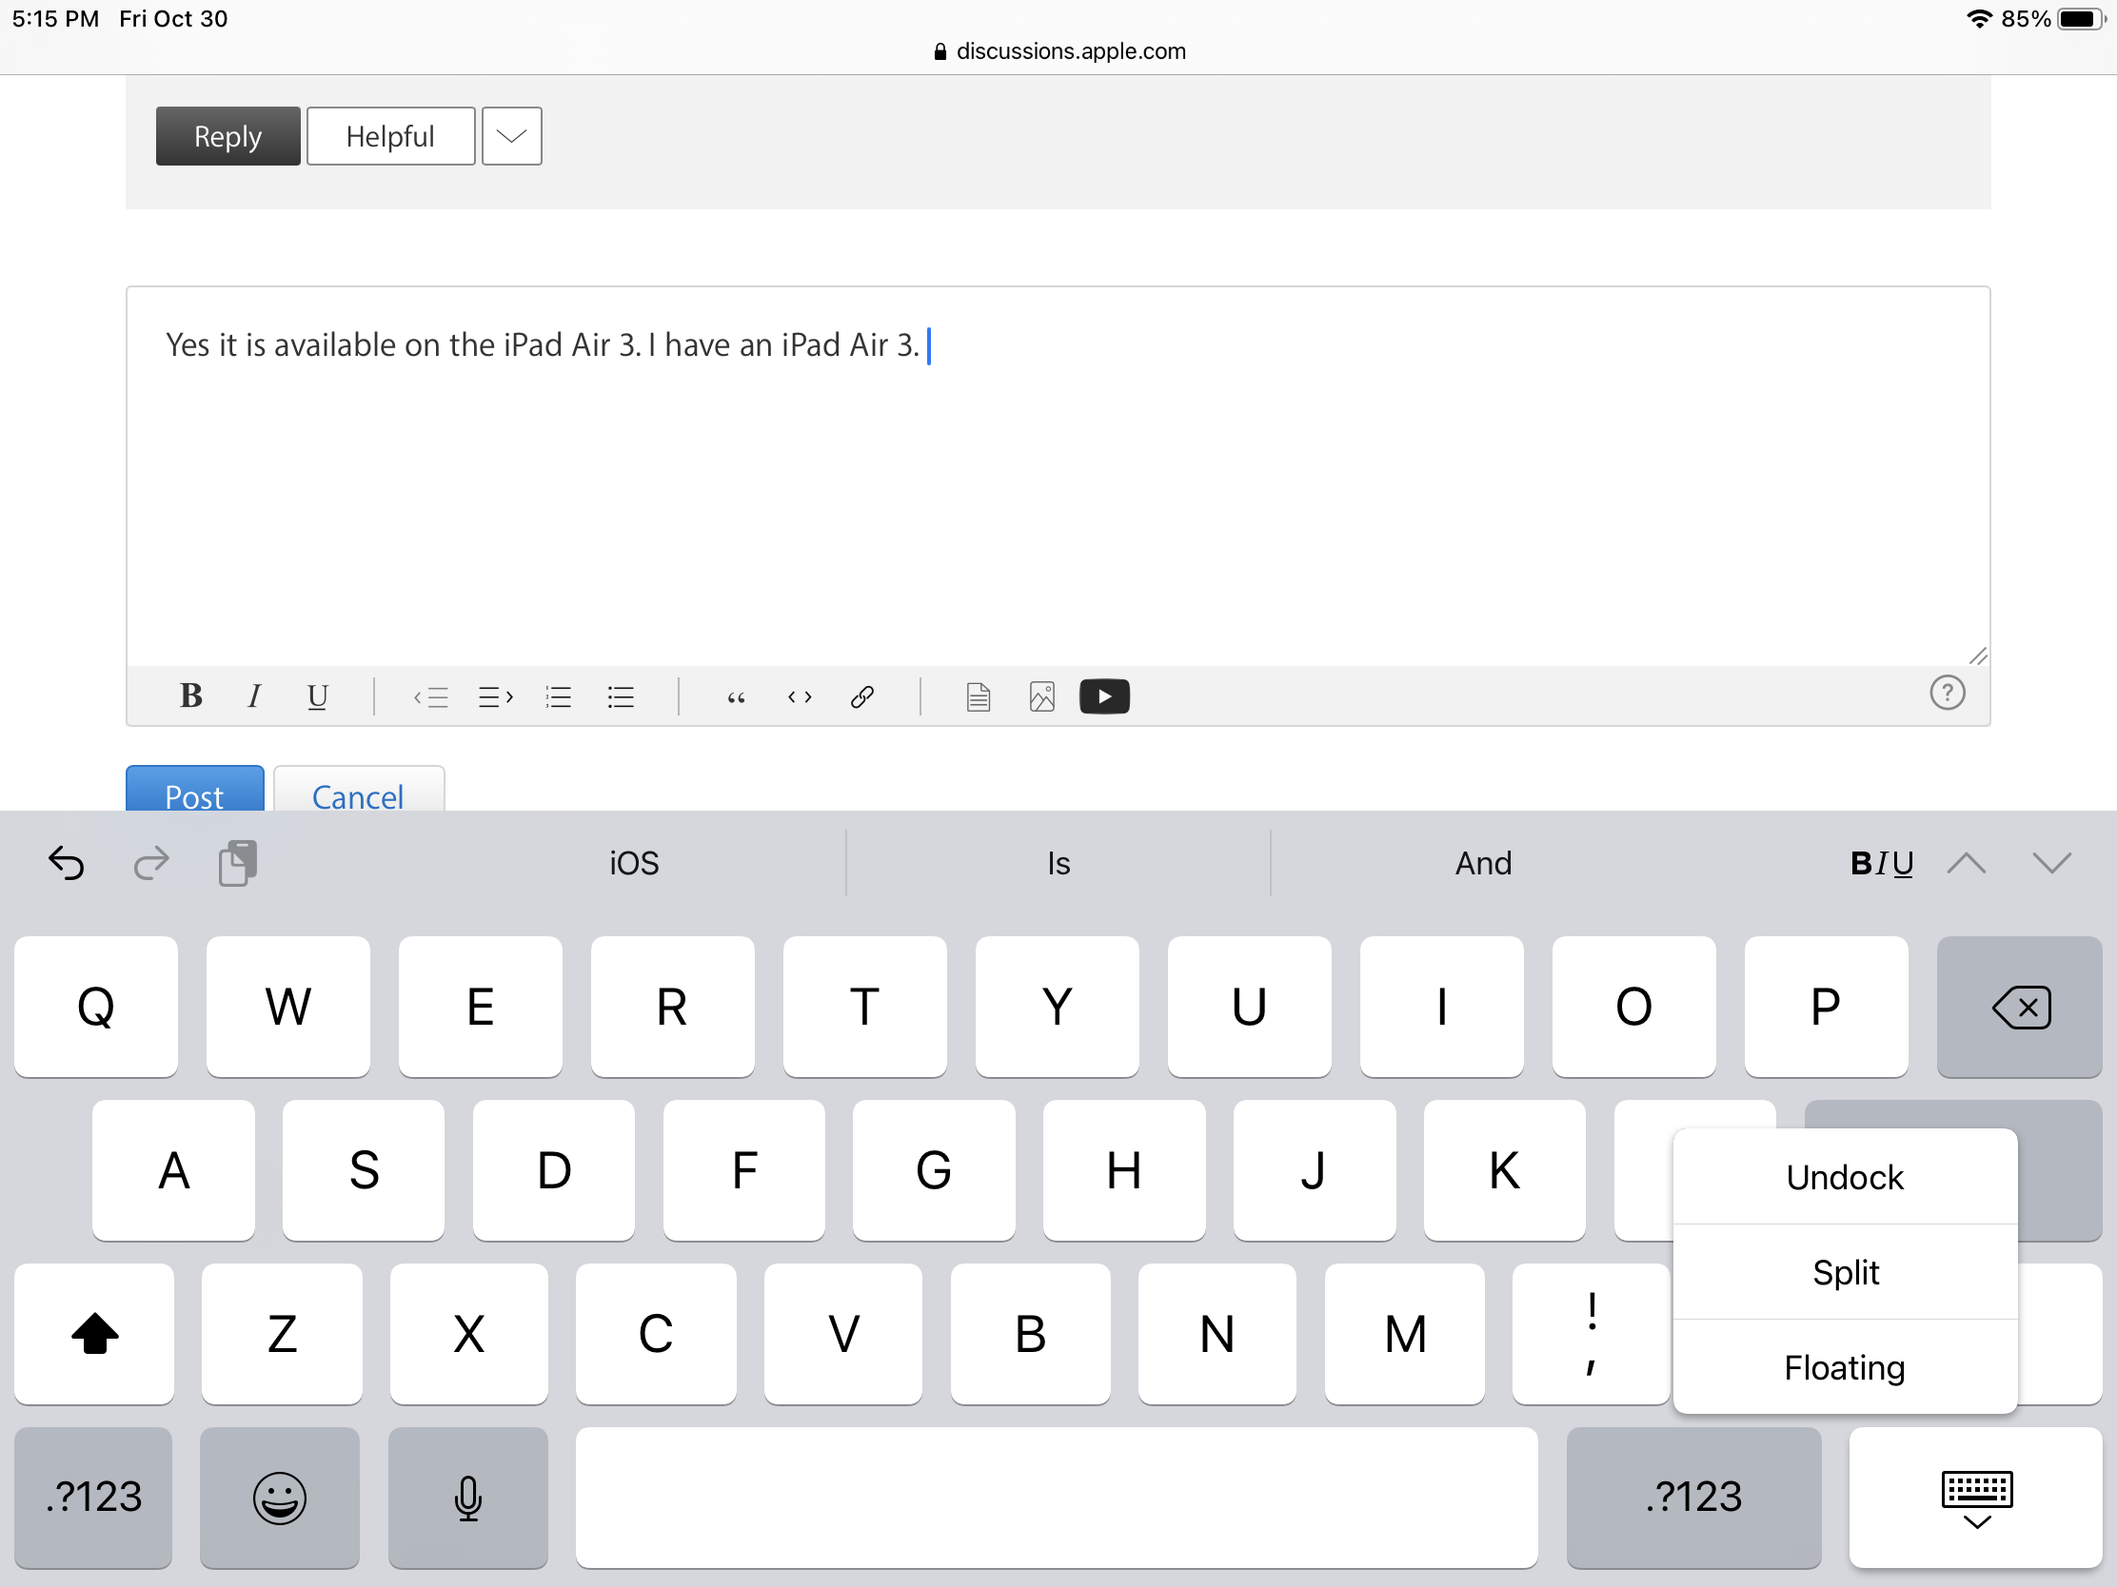Insert a bulleted list
The image size is (2117, 1587).
click(621, 697)
